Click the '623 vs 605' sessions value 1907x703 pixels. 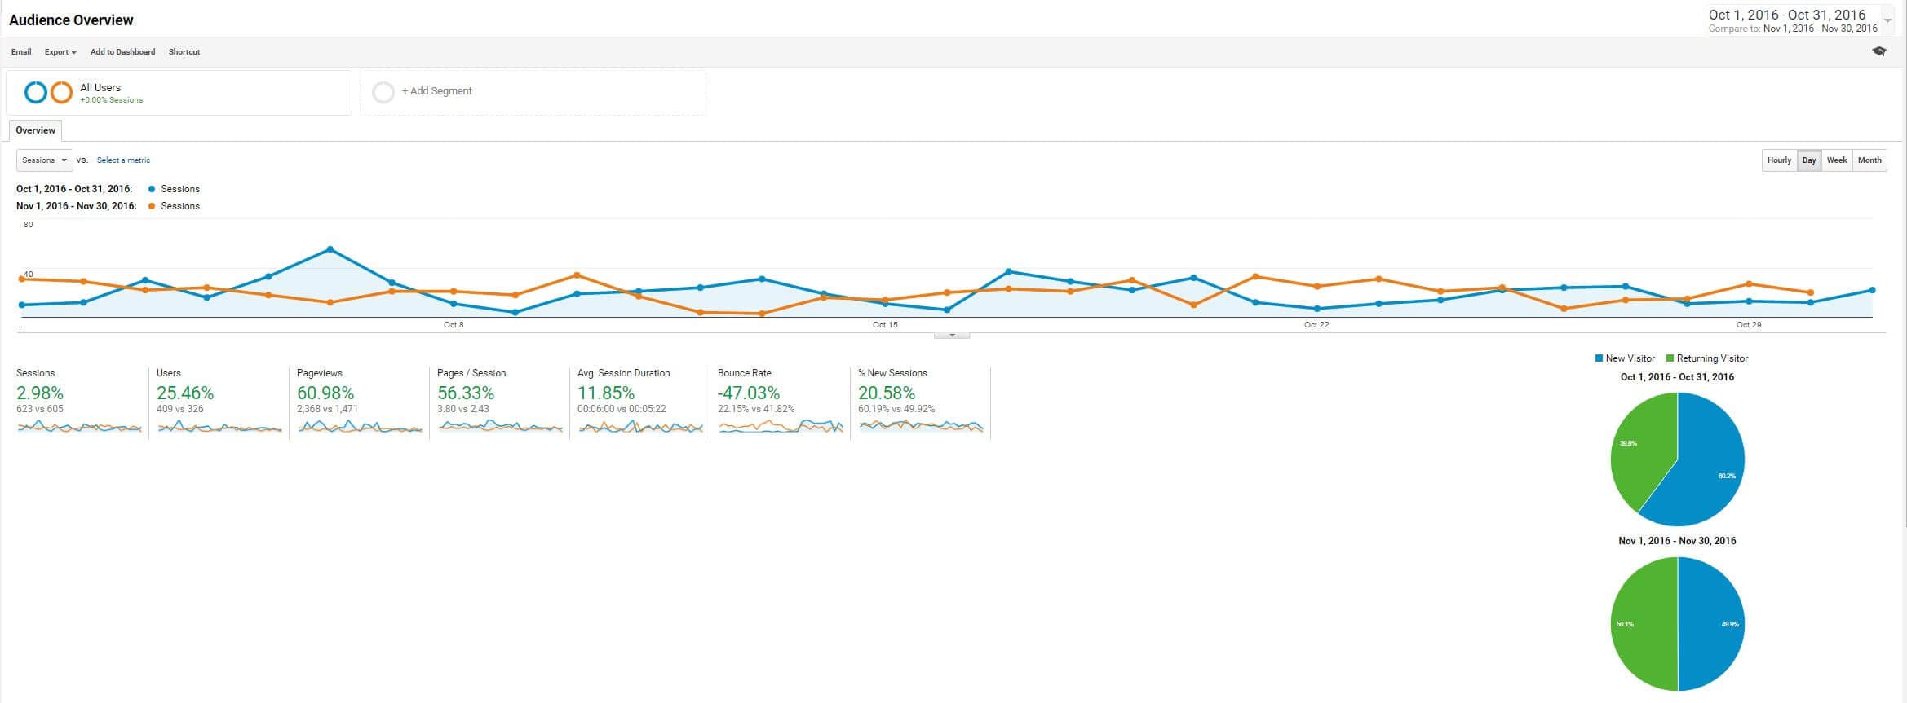click(40, 409)
